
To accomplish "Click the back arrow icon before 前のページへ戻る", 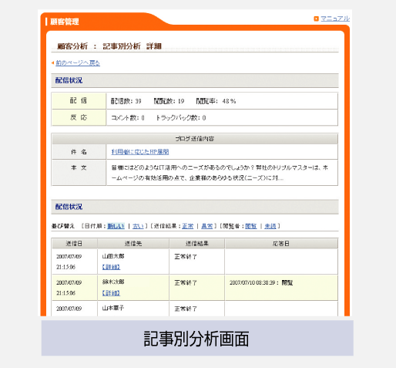I will point(52,62).
